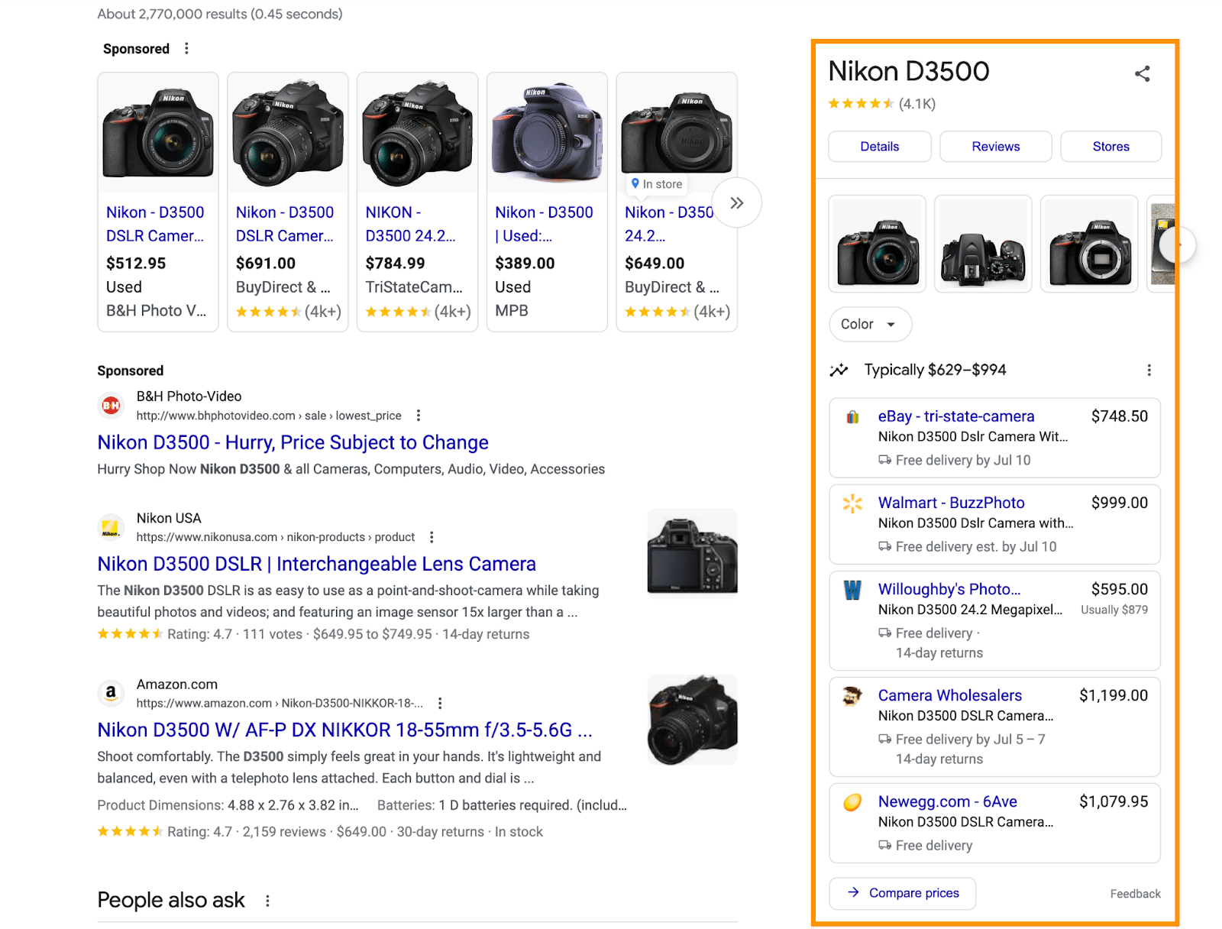Open Amazon Nikon D3500 W/ AF-P DX NIKKOR result

(x=344, y=730)
